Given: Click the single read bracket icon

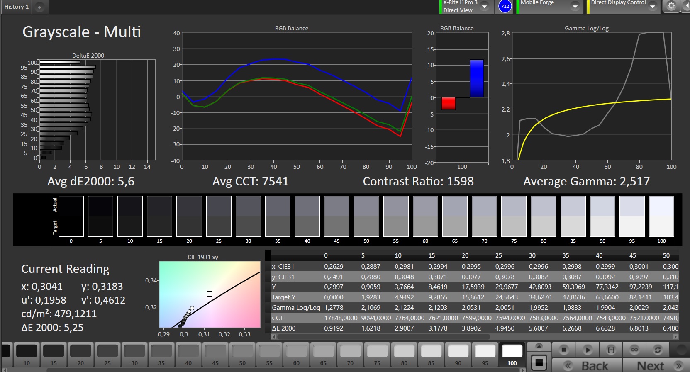Looking at the screenshot, I should pos(611,350).
